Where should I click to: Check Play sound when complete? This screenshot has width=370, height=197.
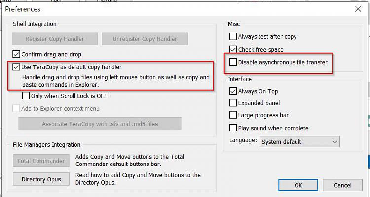(233, 128)
